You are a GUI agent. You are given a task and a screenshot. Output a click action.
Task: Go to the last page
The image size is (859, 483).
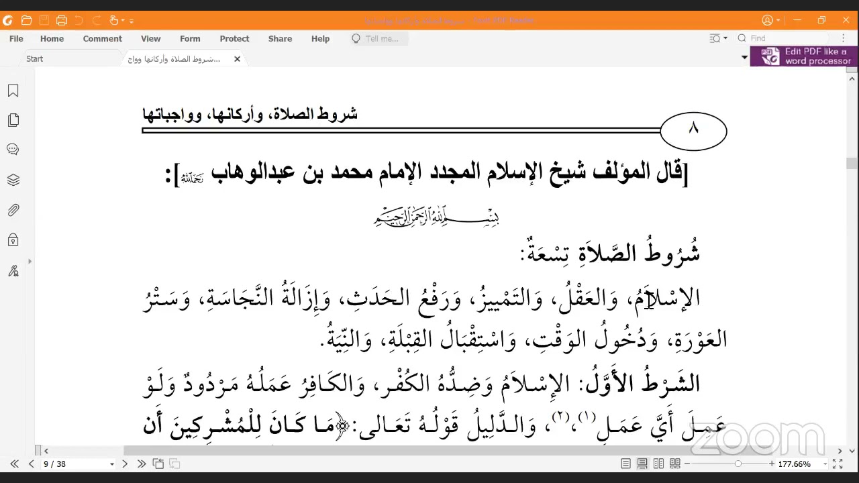(x=142, y=464)
